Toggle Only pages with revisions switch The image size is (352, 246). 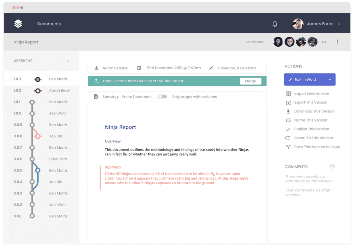point(162,97)
